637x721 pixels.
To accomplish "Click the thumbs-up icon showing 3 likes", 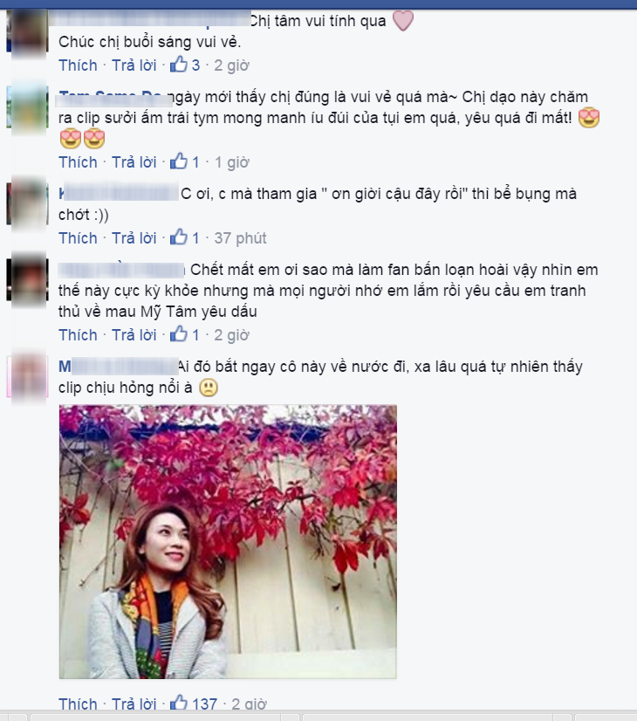I will 178,65.
